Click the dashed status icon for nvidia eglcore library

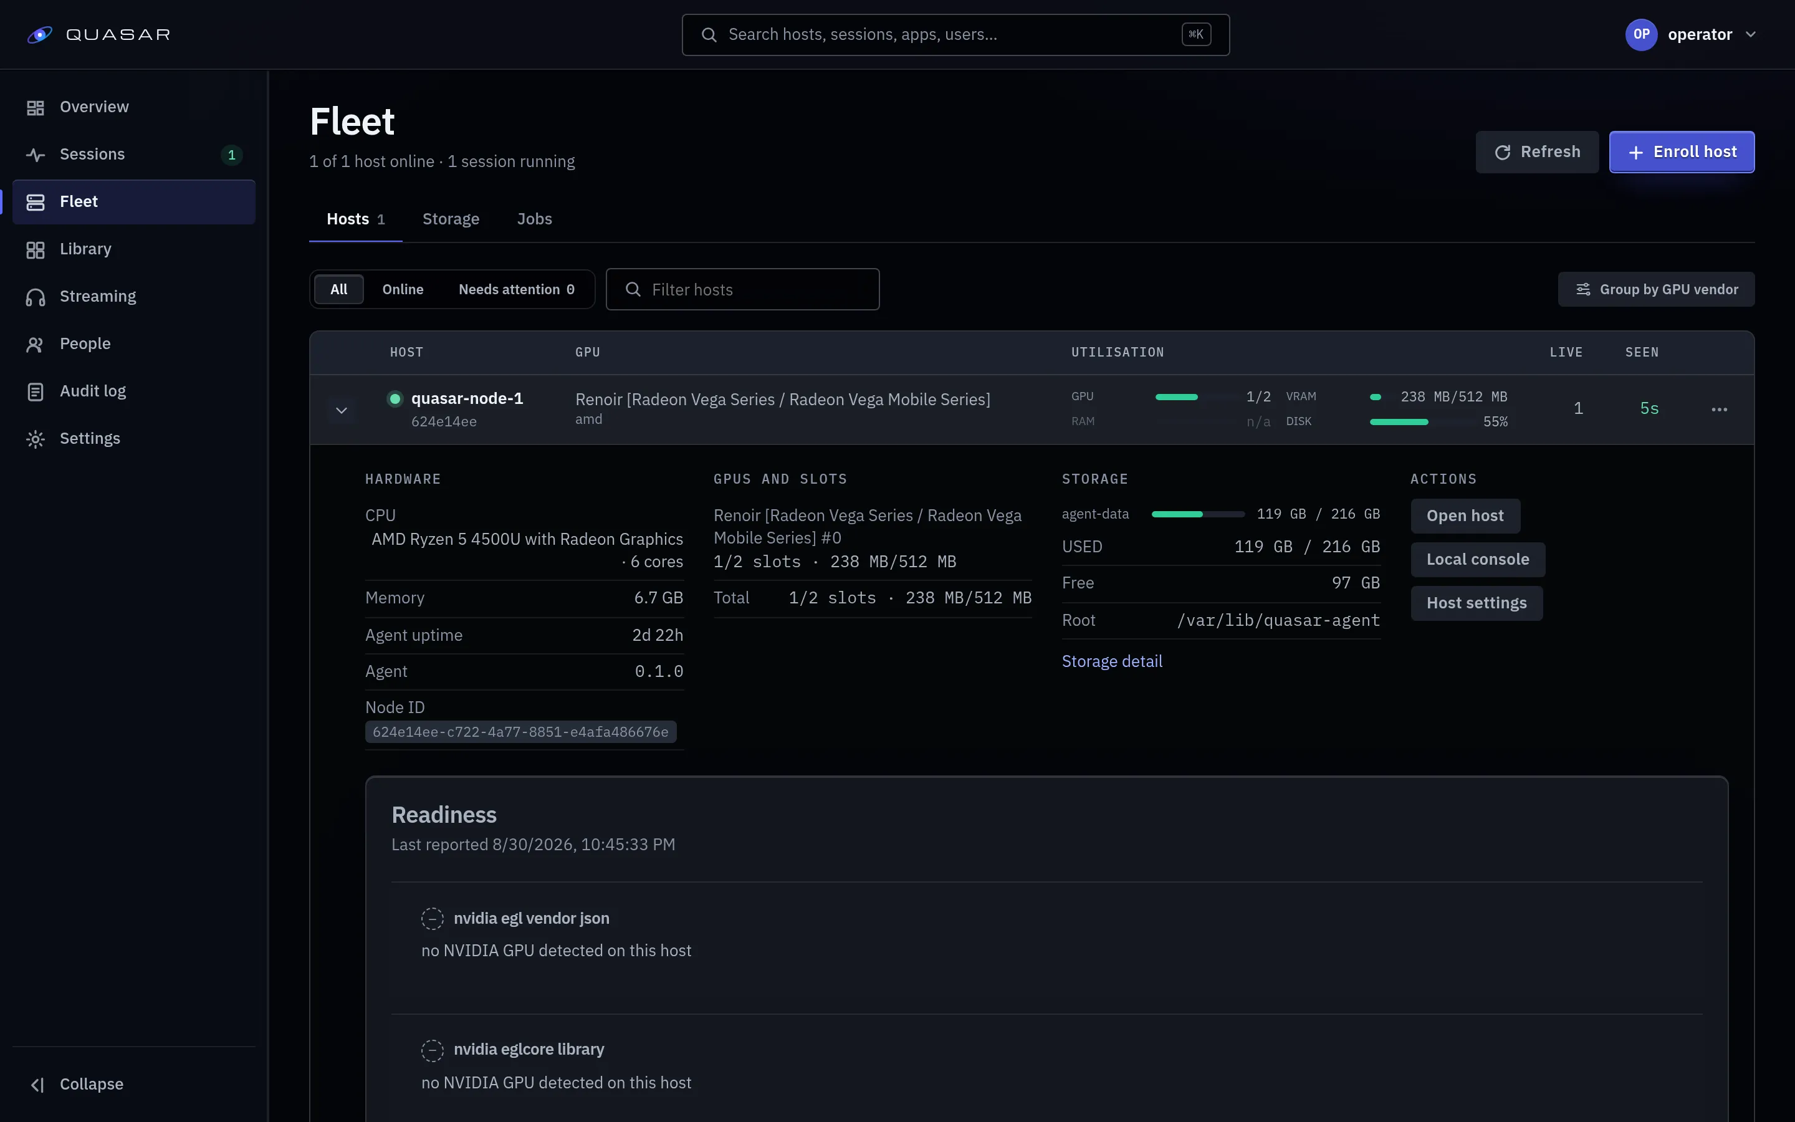tap(433, 1050)
